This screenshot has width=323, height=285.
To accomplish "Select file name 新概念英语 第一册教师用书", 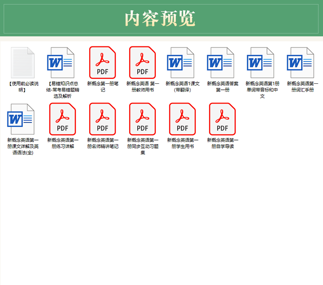I will coord(143,87).
